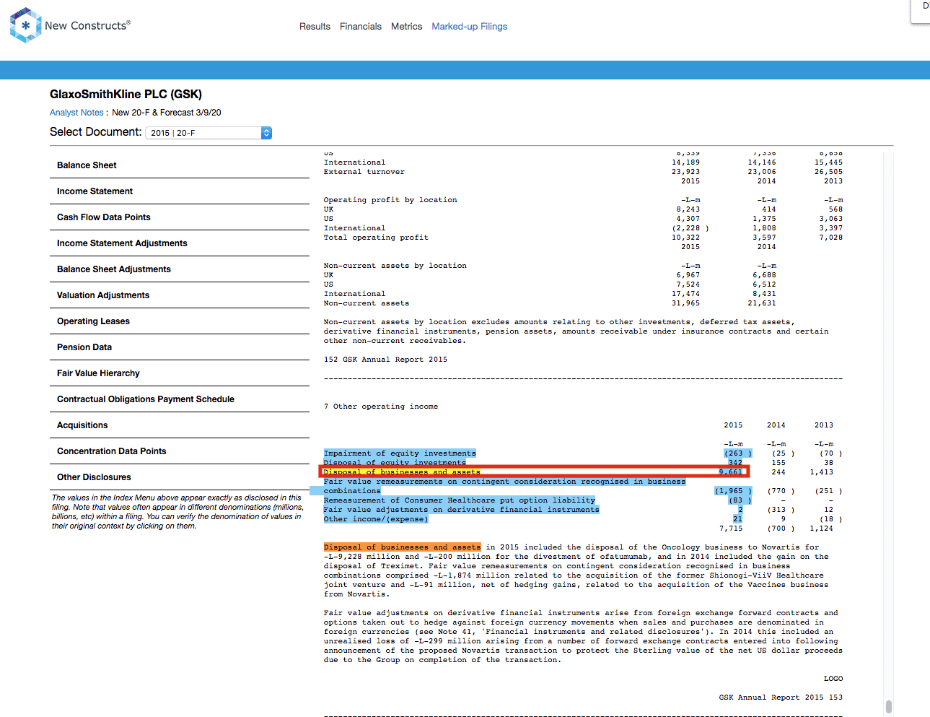Click the highlighted value 21
This screenshot has width=930, height=717.
[737, 519]
